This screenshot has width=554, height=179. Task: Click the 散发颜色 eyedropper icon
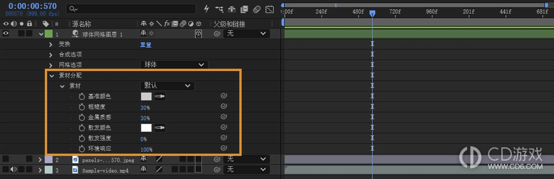160,128
